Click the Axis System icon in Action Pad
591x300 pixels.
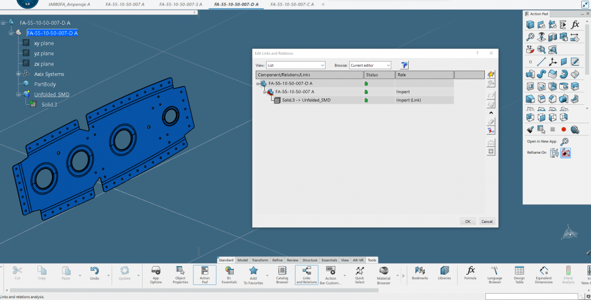click(552, 62)
